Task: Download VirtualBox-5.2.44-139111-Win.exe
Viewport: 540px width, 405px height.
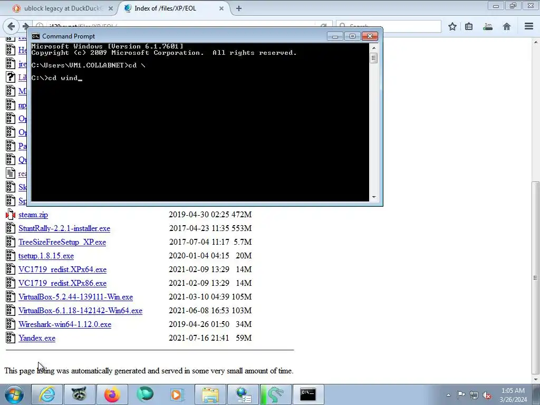Action: [x=76, y=297]
